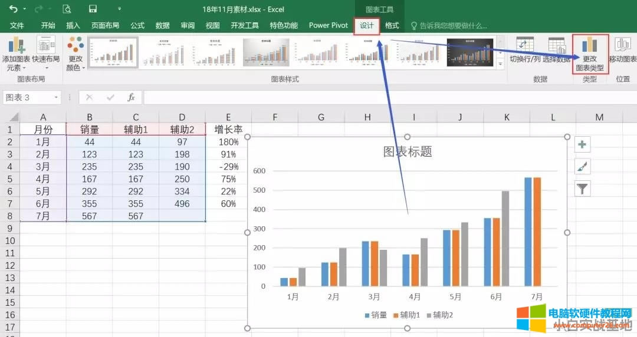
Task: Switch to the Insert tab
Action: coord(73,25)
